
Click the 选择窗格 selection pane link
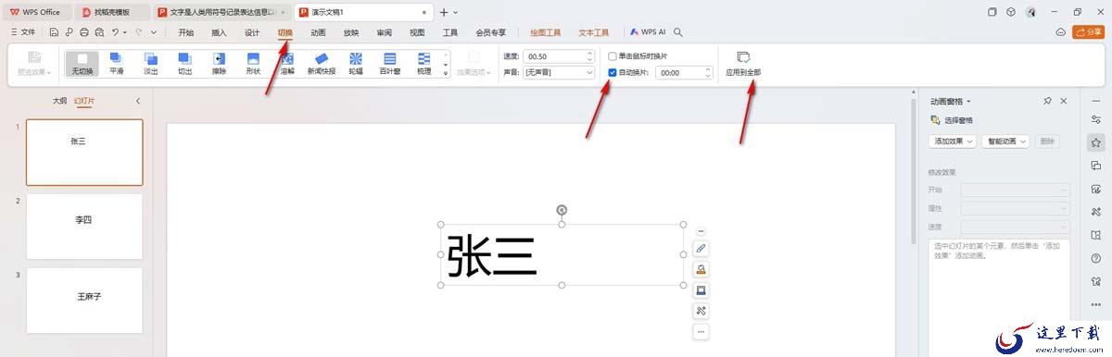pos(952,120)
